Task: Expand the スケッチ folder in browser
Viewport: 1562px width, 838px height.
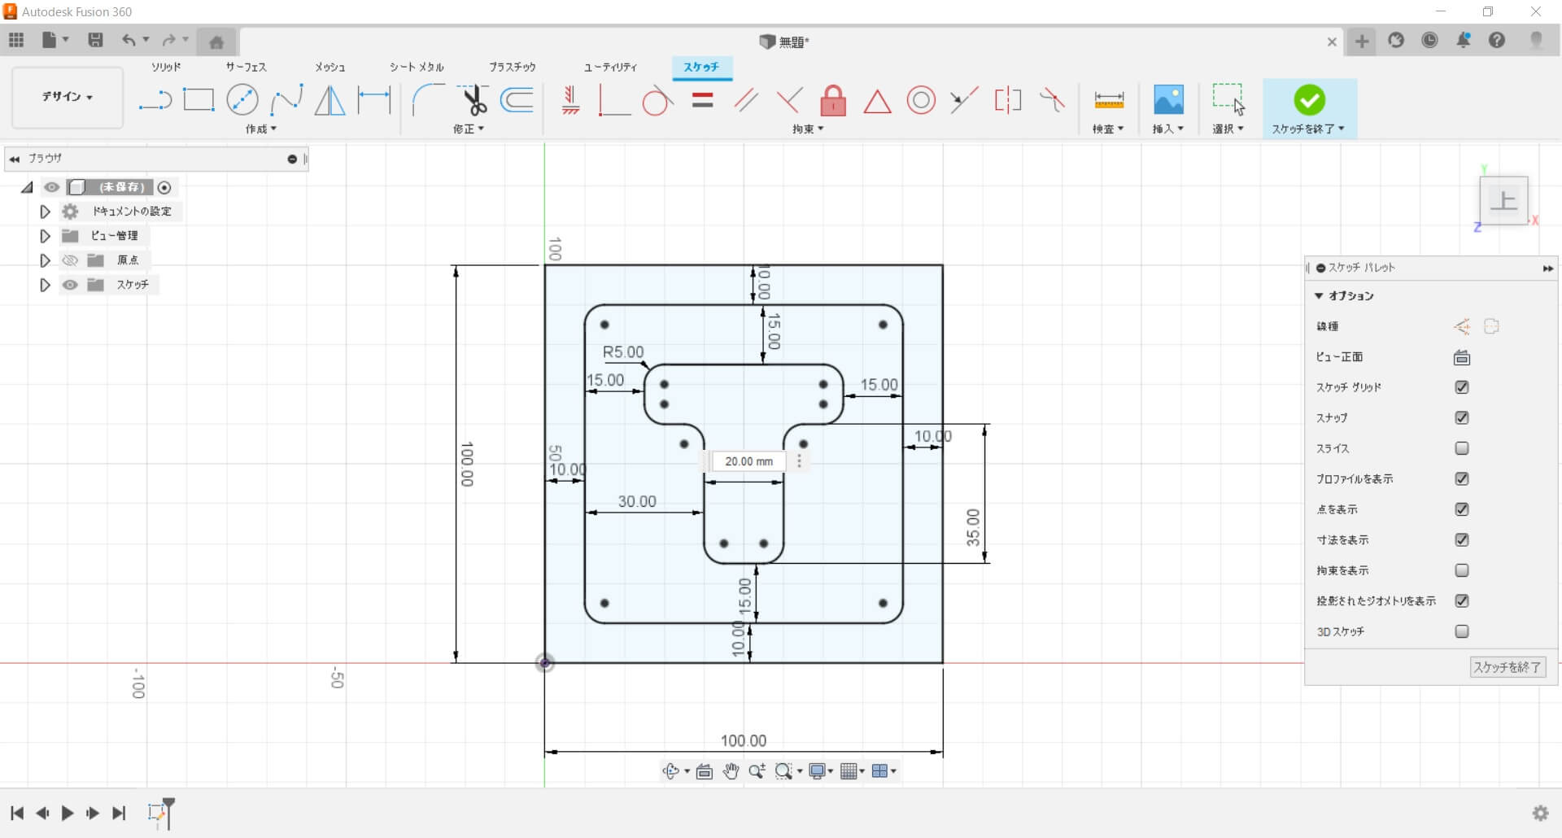Action: click(x=46, y=285)
